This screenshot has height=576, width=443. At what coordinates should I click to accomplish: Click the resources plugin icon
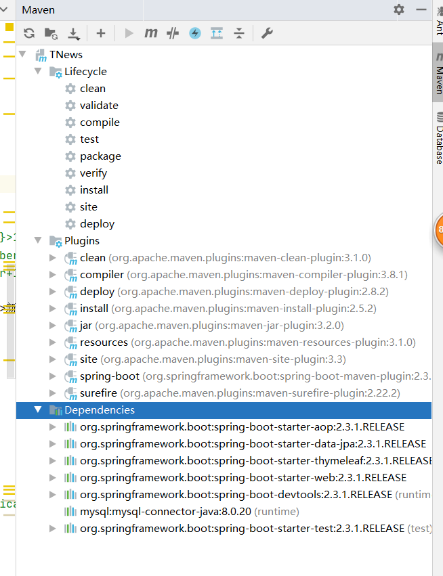tap(70, 342)
